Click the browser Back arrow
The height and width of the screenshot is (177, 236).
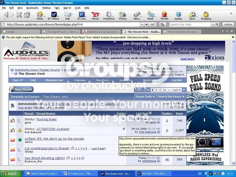(6, 15)
